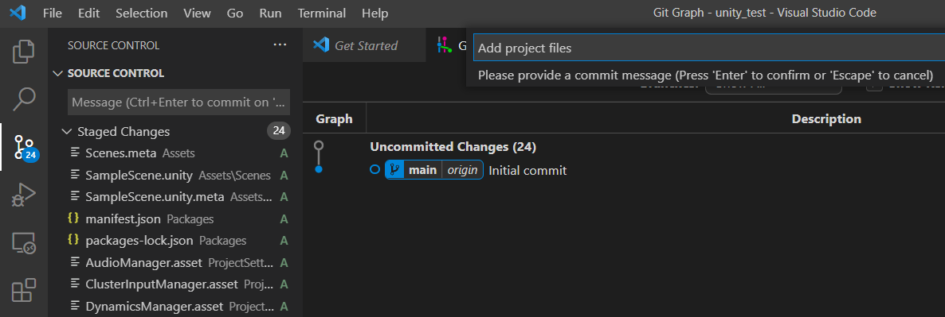
Task: Open the Run and Debug view
Action: 24,195
